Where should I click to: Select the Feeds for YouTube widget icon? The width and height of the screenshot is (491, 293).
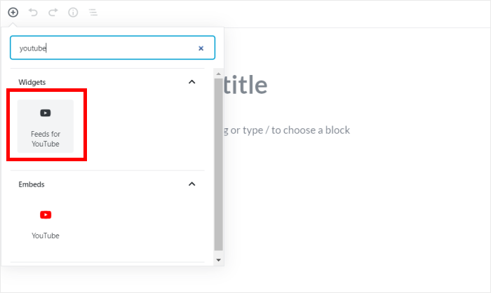tap(46, 113)
